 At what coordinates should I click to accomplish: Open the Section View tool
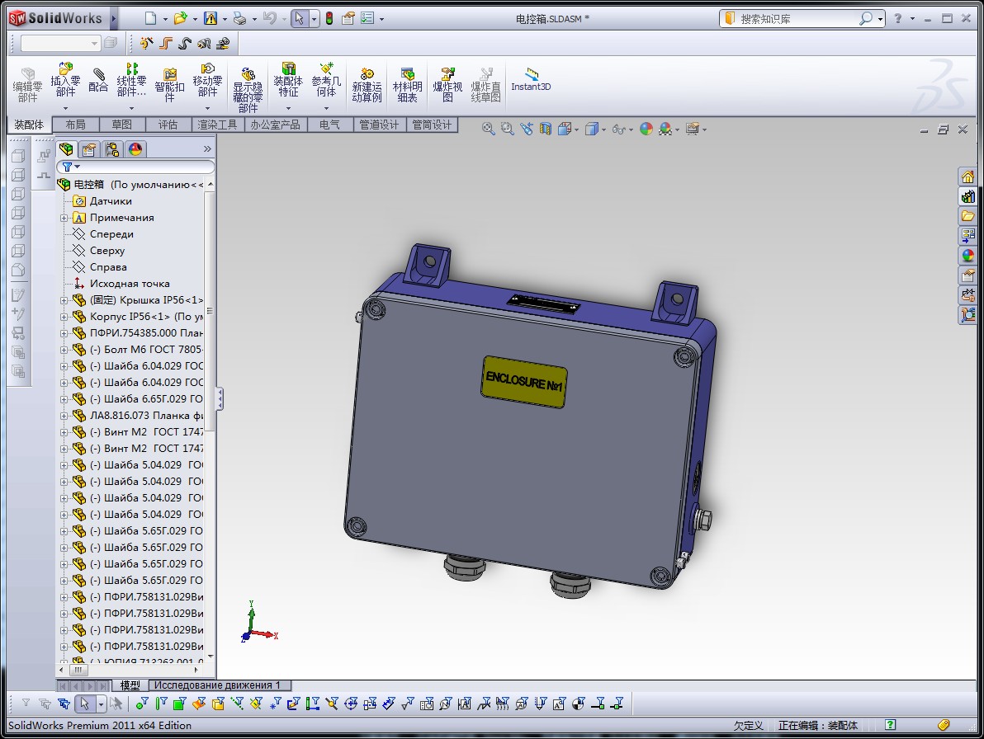(546, 129)
